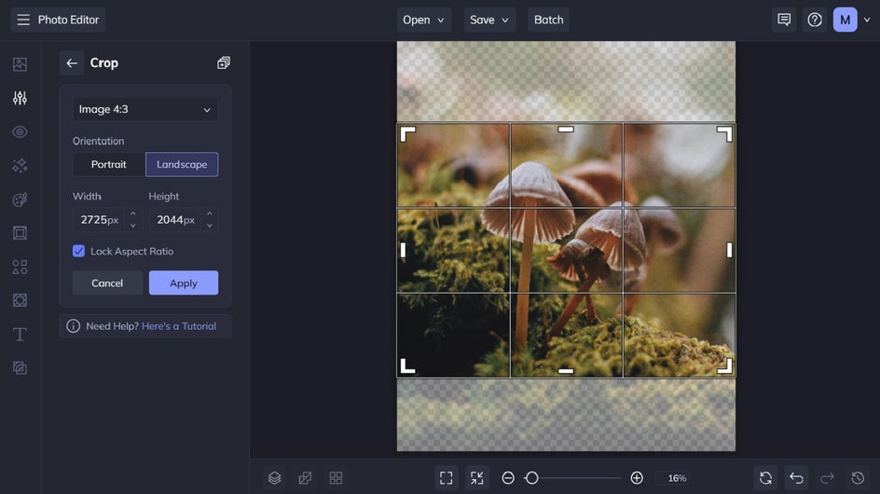Click the zoom in plus icon

[x=637, y=478]
